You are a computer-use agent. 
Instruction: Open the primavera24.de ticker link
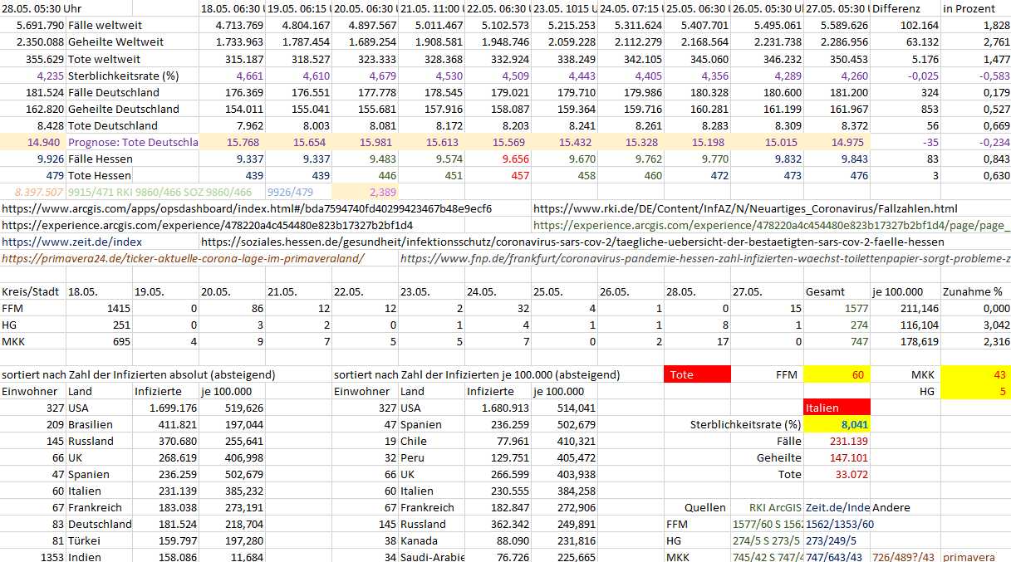point(183,258)
